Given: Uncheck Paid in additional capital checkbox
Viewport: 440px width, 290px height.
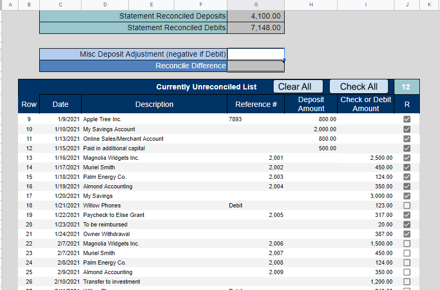Looking at the screenshot, I should tap(407, 148).
